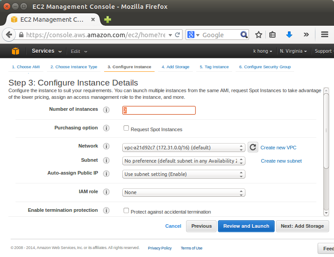Click scrollbar up arrow
This screenshot has width=334, height=257.
coord(326,90)
